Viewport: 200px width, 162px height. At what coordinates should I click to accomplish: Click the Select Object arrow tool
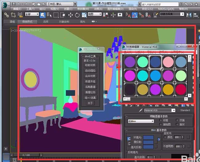[x=42, y=15]
